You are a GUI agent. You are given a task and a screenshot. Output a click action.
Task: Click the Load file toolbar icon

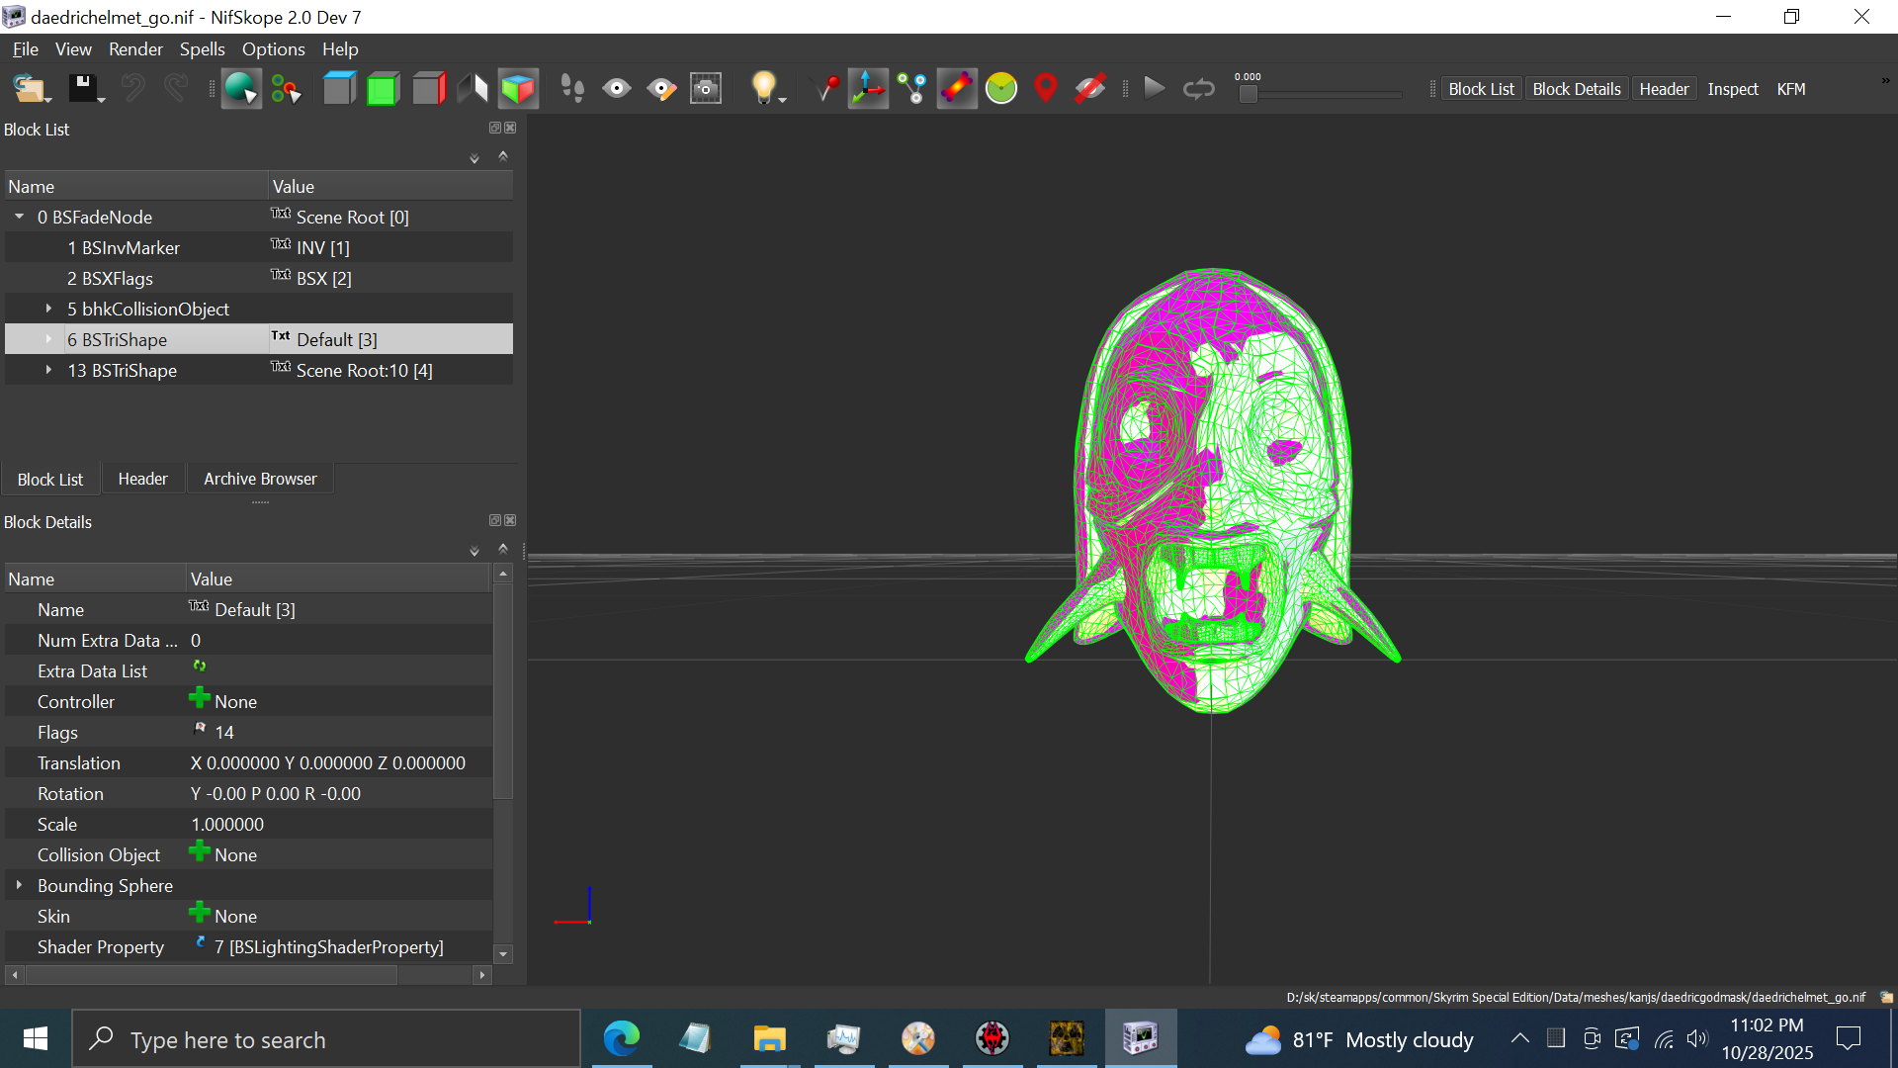[x=28, y=89]
